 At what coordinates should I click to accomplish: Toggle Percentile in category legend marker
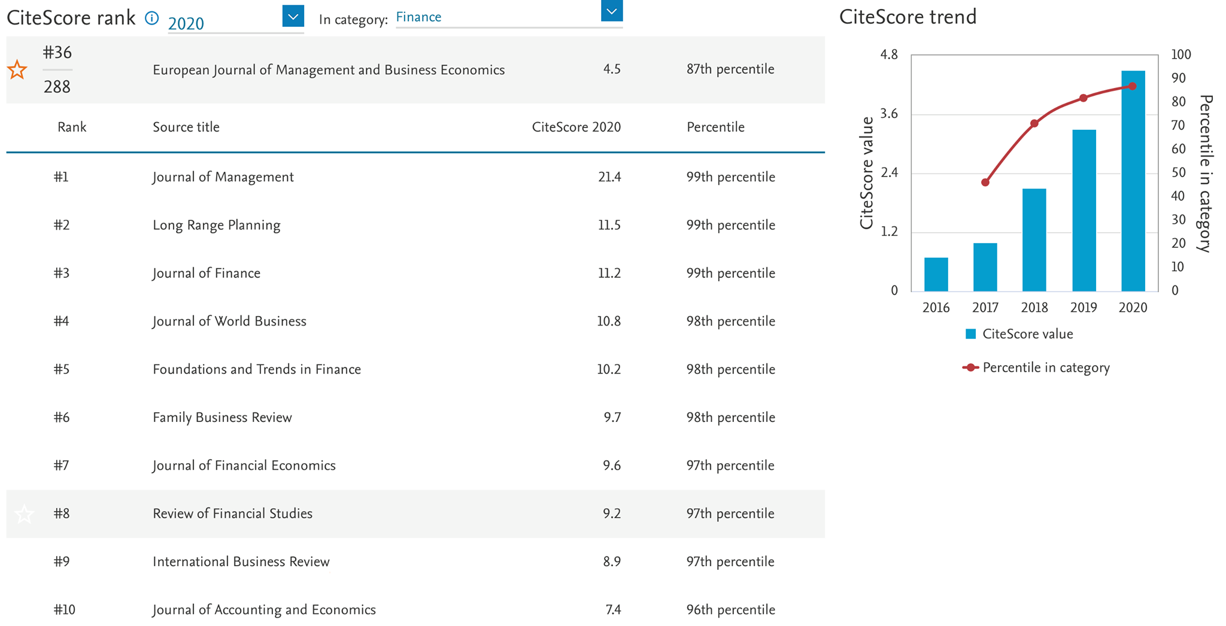[x=970, y=367]
